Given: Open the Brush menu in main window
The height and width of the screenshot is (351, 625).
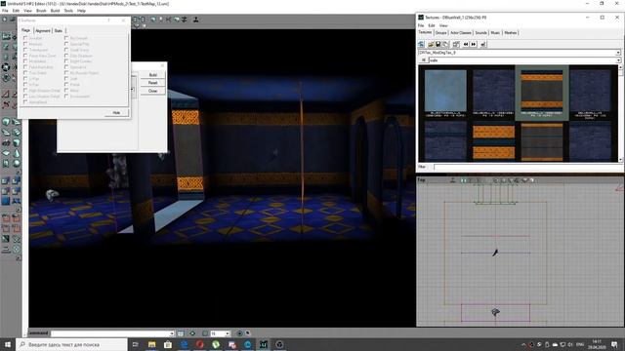Looking at the screenshot, I should click(41, 11).
